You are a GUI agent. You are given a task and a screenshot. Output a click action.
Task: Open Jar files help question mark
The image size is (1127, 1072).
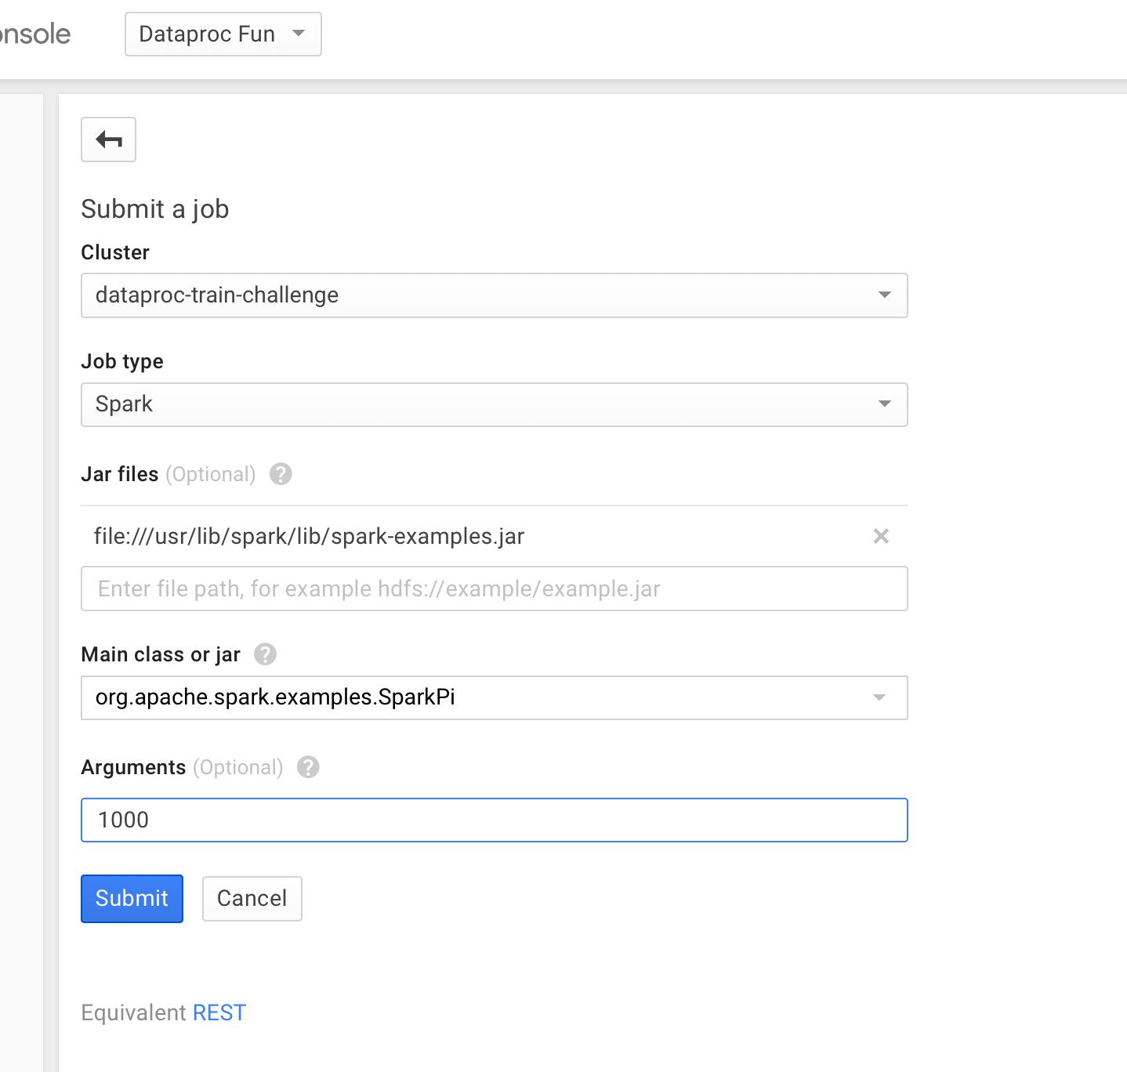[x=281, y=474]
